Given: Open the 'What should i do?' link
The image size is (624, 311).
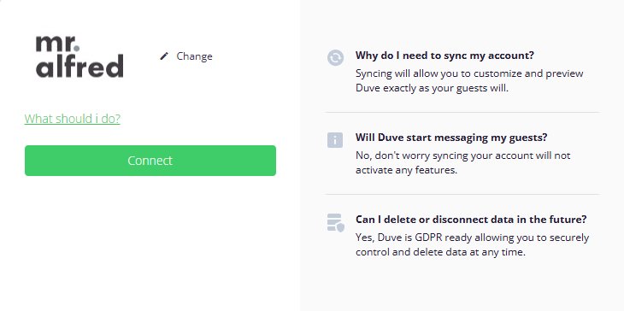Looking at the screenshot, I should [x=73, y=119].
